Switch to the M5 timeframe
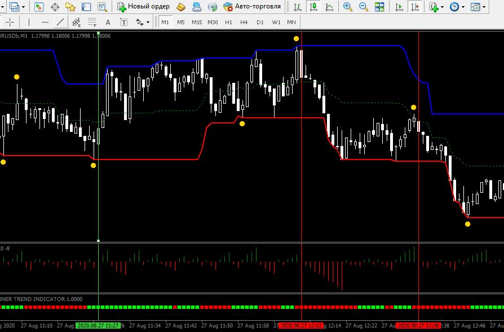Image resolution: width=504 pixels, height=332 pixels. [181, 22]
